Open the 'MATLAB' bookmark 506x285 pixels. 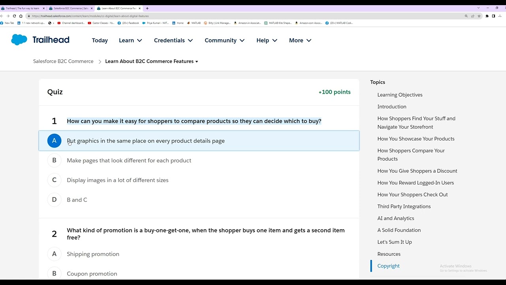(194, 23)
